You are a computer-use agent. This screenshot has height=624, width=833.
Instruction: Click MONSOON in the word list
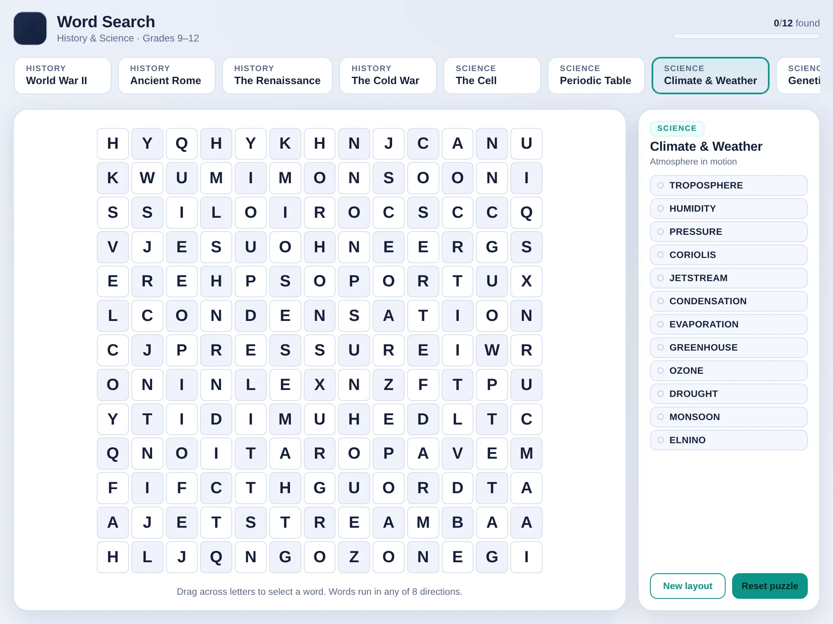coord(729,417)
